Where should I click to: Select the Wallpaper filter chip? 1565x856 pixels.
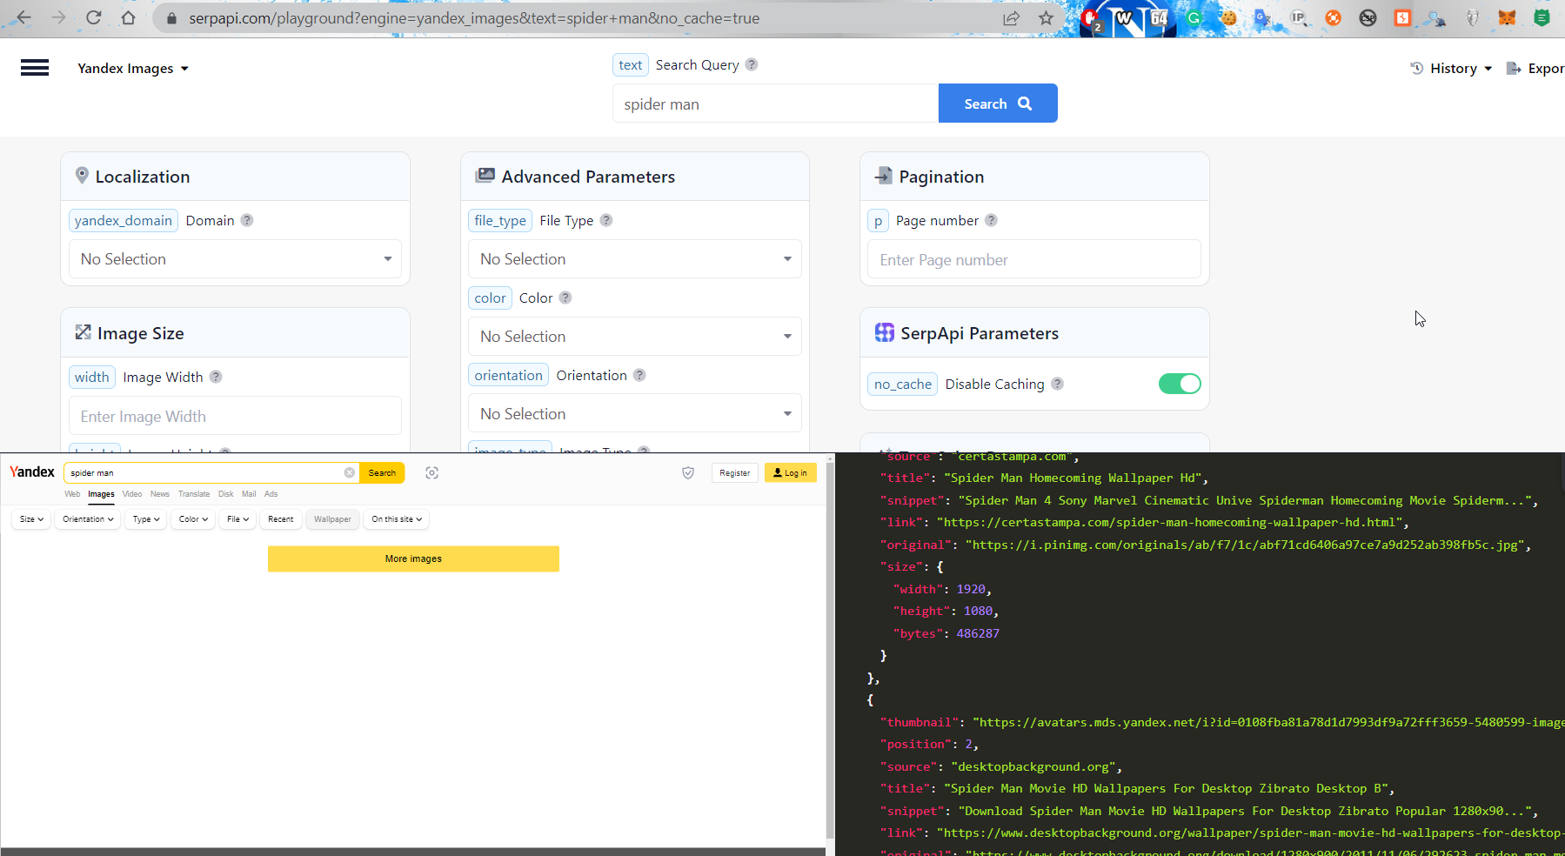click(x=332, y=518)
